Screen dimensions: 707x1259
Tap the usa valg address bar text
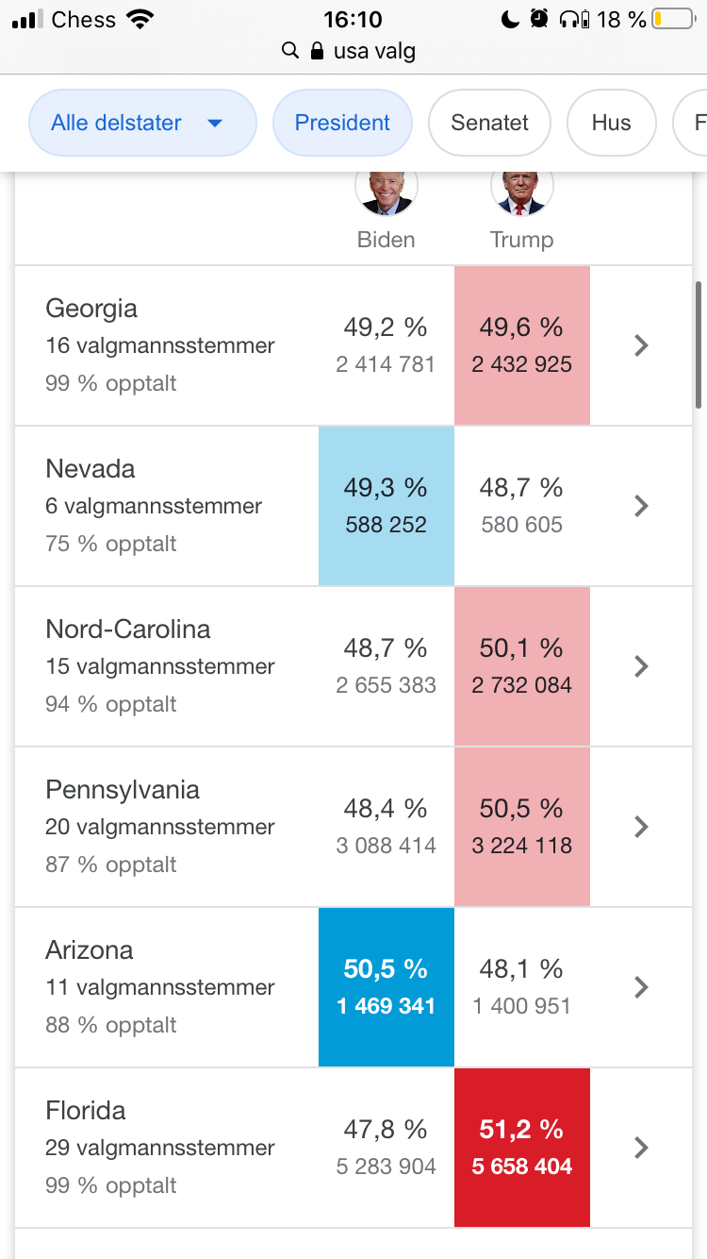374,51
